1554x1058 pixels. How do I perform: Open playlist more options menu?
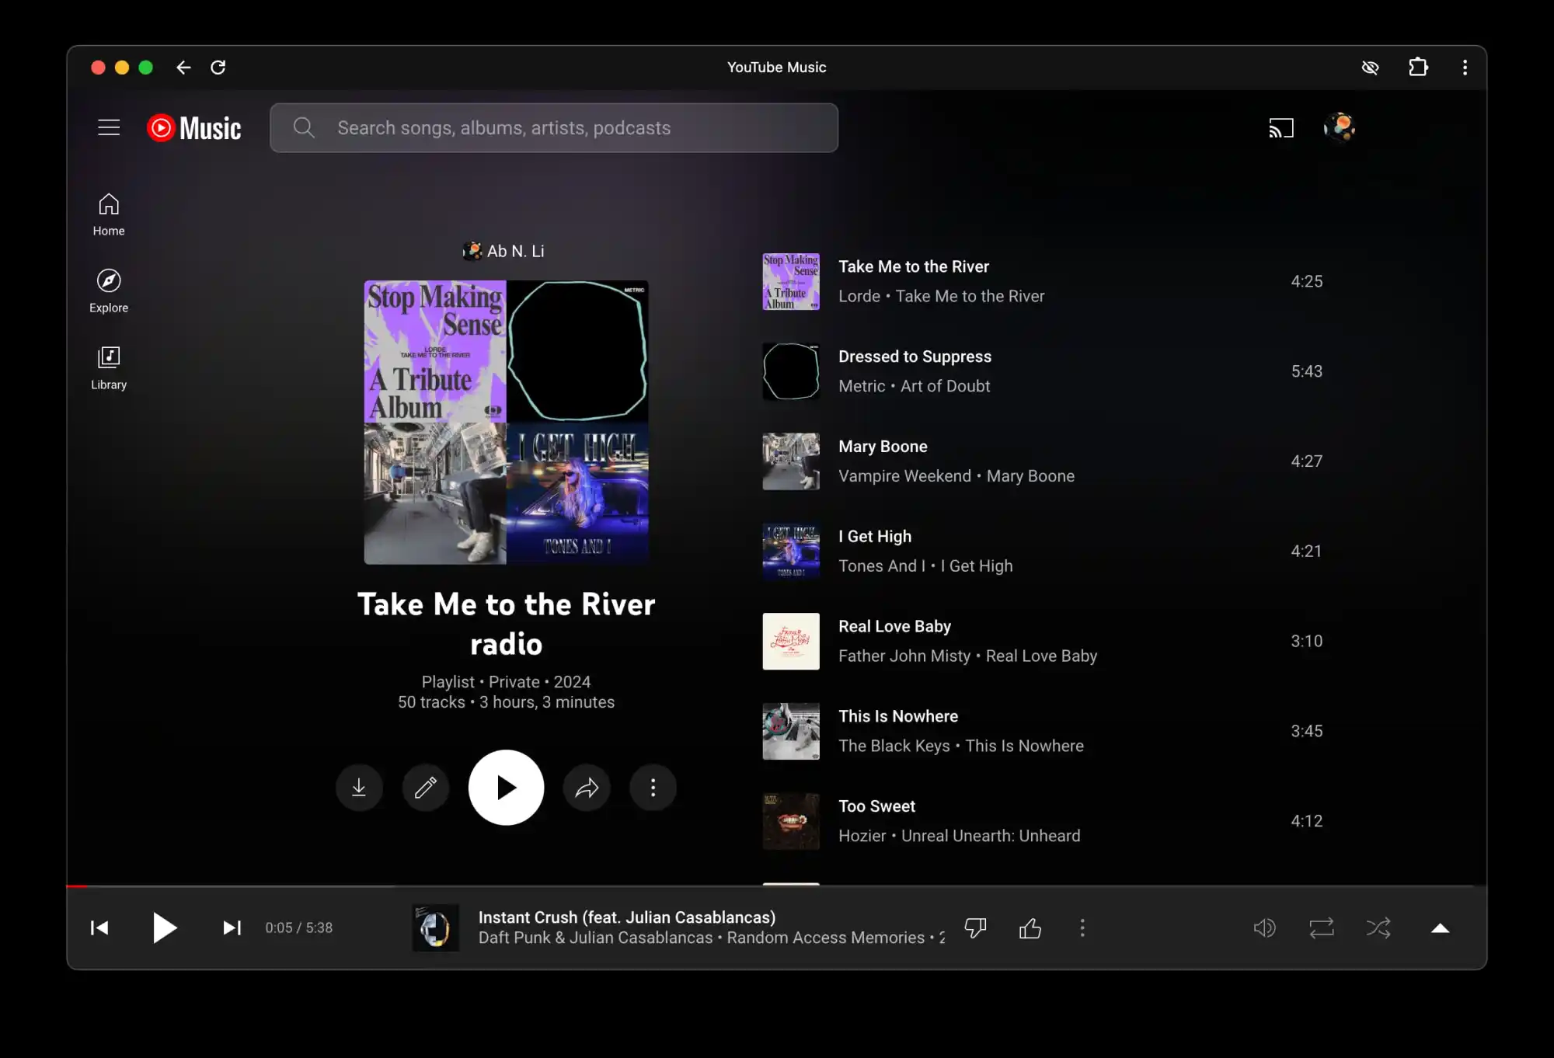pyautogui.click(x=653, y=788)
